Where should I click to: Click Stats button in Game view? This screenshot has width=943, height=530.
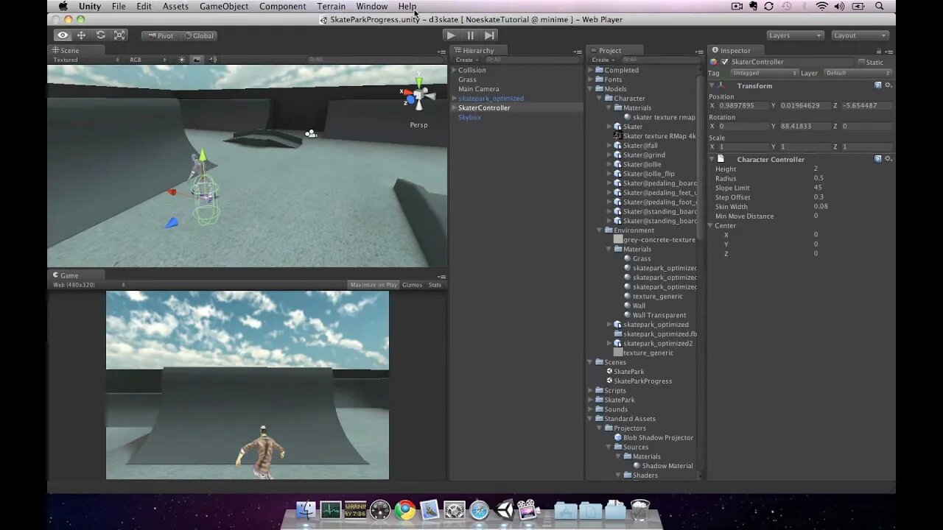click(435, 285)
